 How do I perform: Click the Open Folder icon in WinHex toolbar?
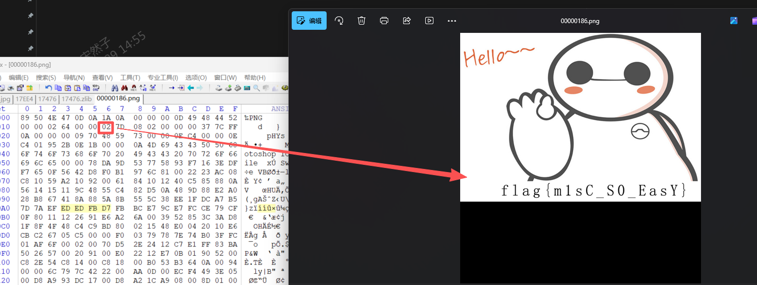click(x=29, y=88)
